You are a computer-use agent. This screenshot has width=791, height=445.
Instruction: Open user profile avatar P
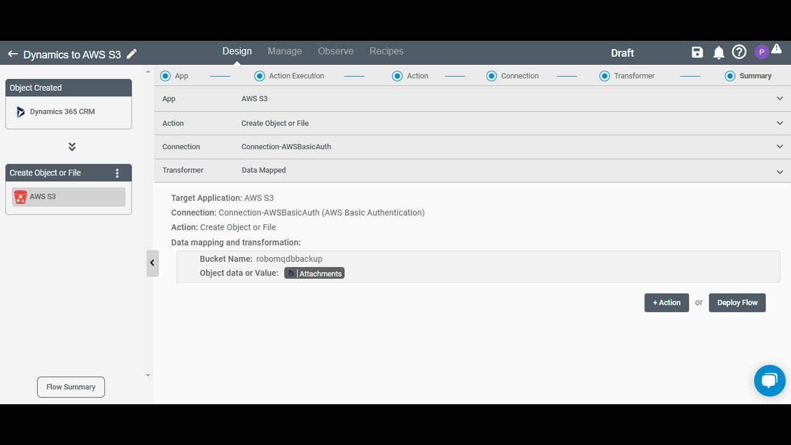click(x=761, y=53)
